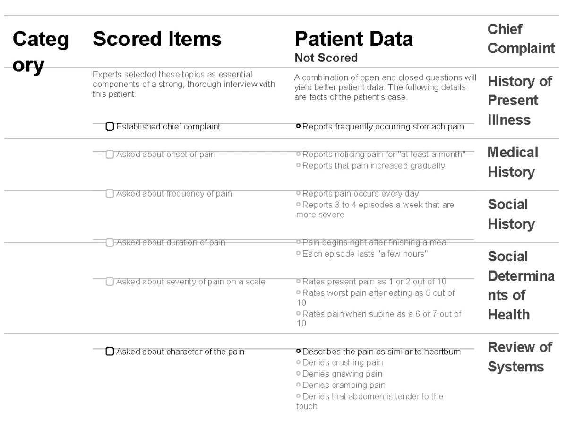Check Asked about duration of pain
Viewport: 567px width, 438px height.
110,242
